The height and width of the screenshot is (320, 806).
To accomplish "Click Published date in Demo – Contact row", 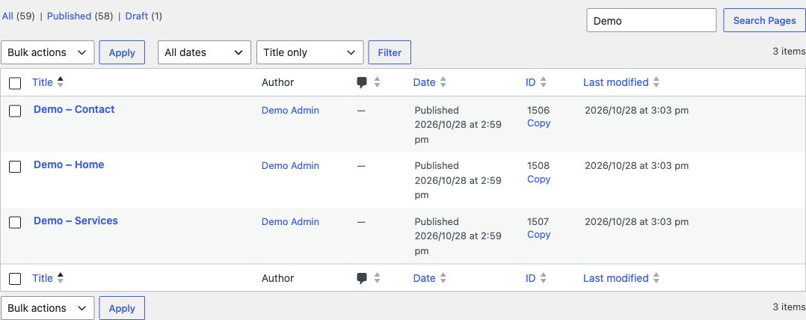I will 458,125.
